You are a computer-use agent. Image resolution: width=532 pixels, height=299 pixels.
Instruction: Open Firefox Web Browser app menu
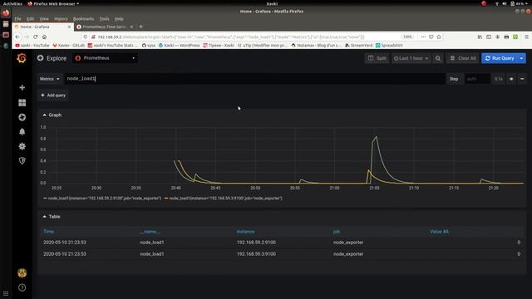53,3
